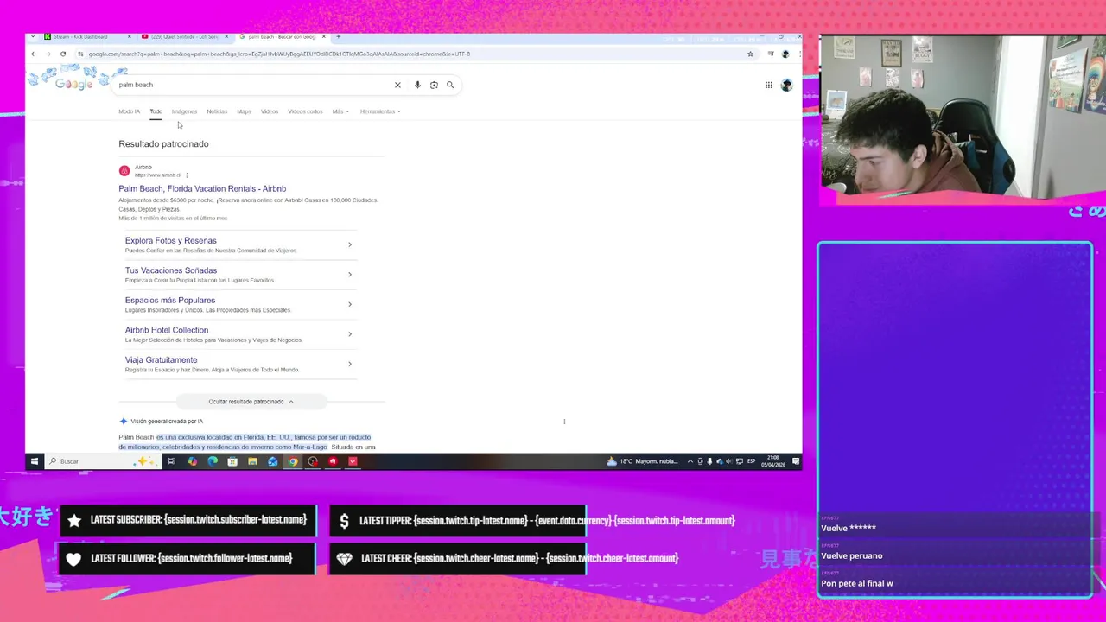The height and width of the screenshot is (622, 1106).
Task: Reload the current page
Action: click(x=63, y=54)
